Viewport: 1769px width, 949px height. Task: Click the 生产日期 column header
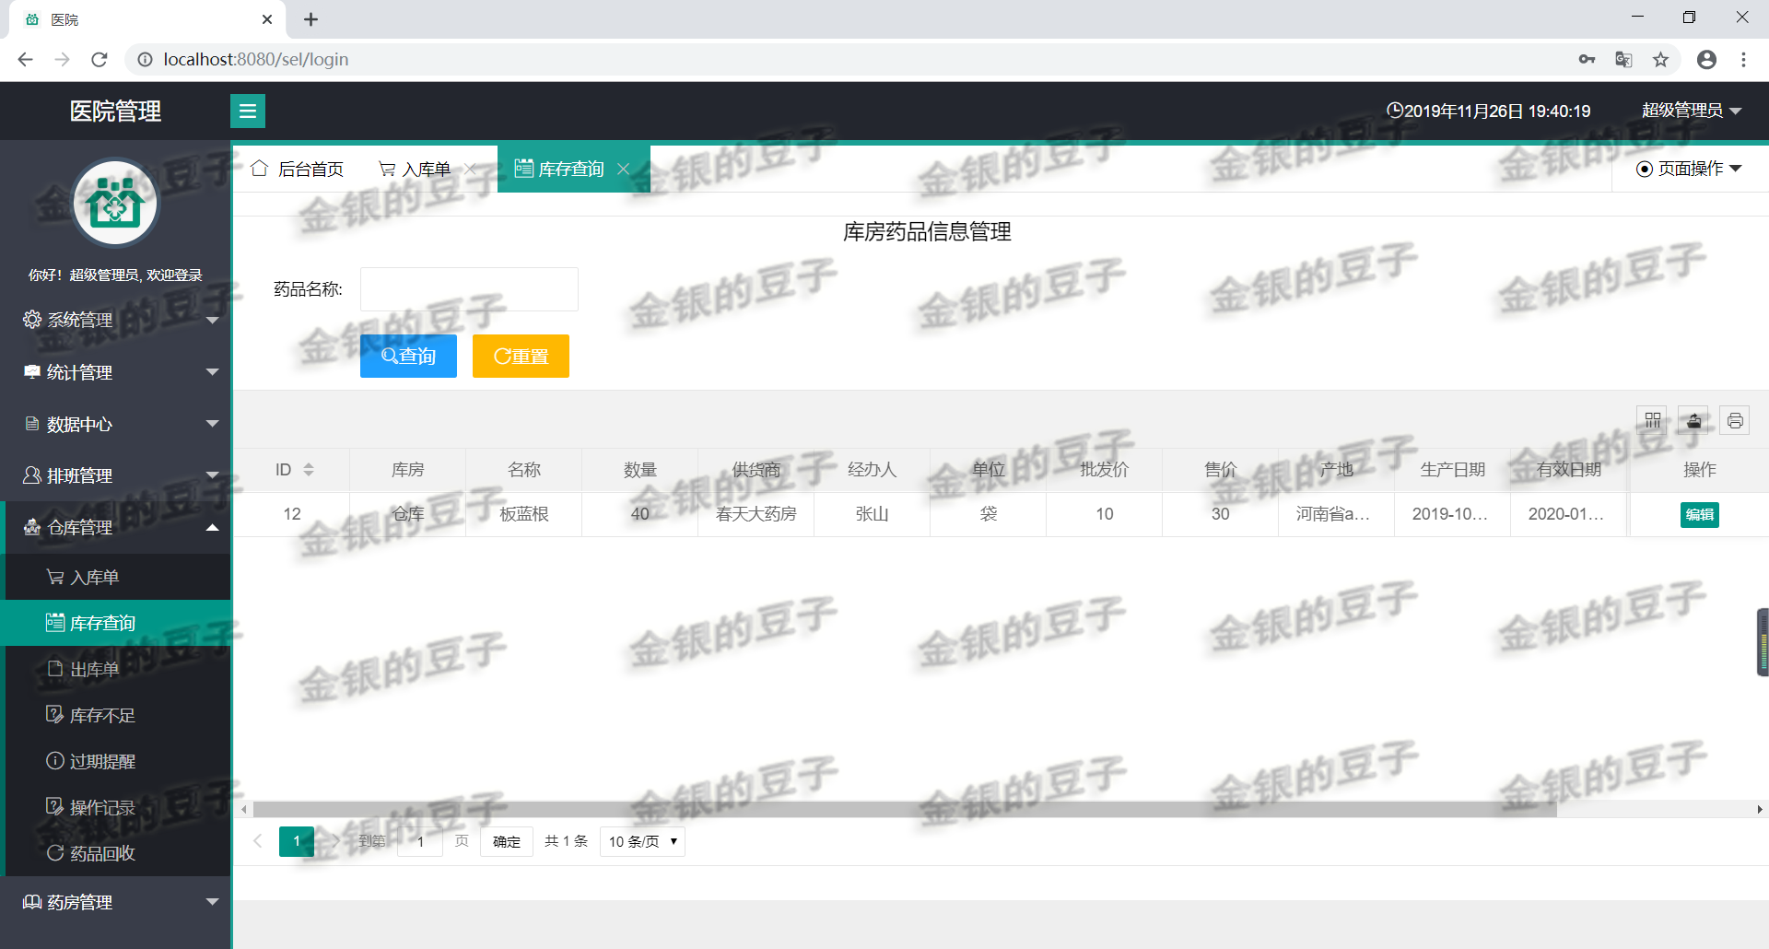(1453, 470)
